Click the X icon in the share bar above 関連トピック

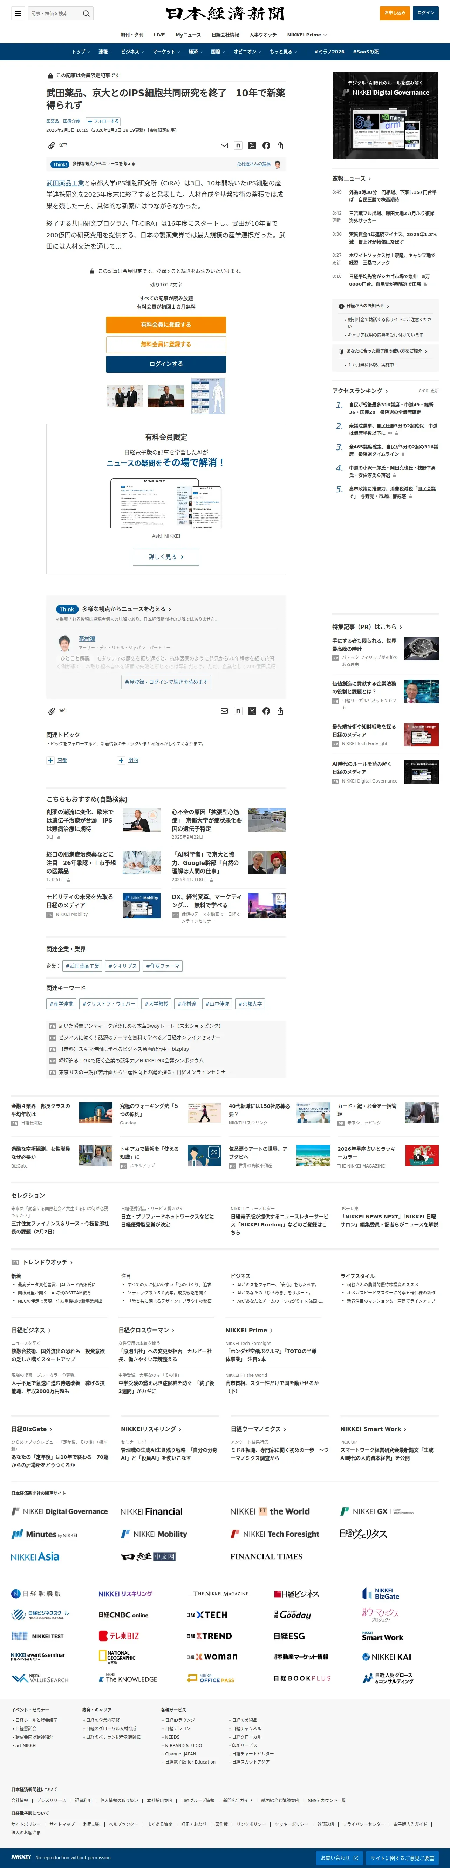tap(252, 711)
